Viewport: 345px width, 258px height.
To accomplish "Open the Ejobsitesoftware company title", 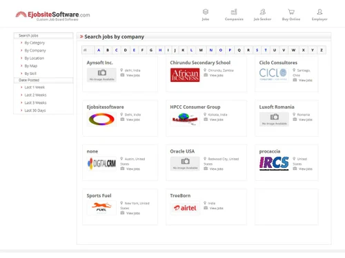I will (x=105, y=107).
